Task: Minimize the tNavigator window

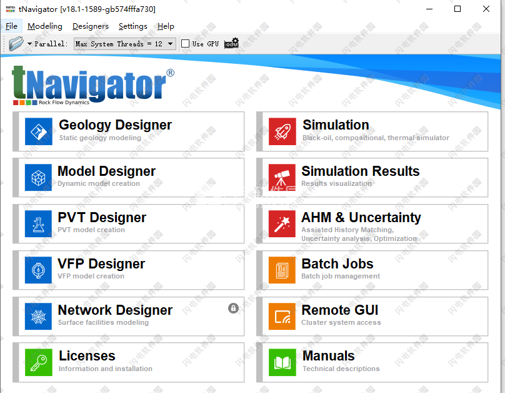Action: click(429, 9)
